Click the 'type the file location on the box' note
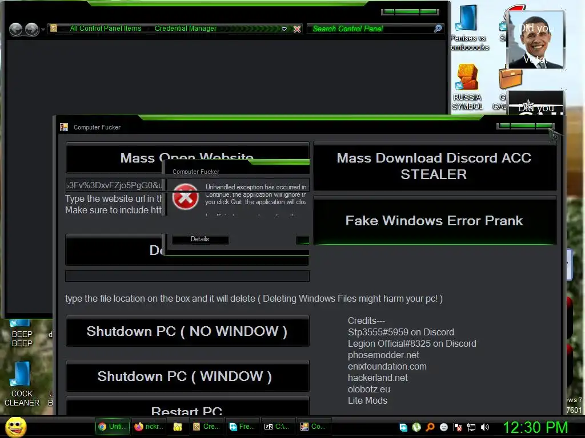585x438 pixels. tap(254, 299)
